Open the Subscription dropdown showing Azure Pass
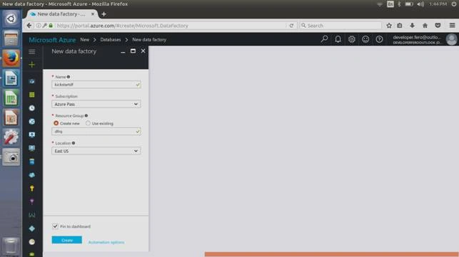 click(96, 104)
